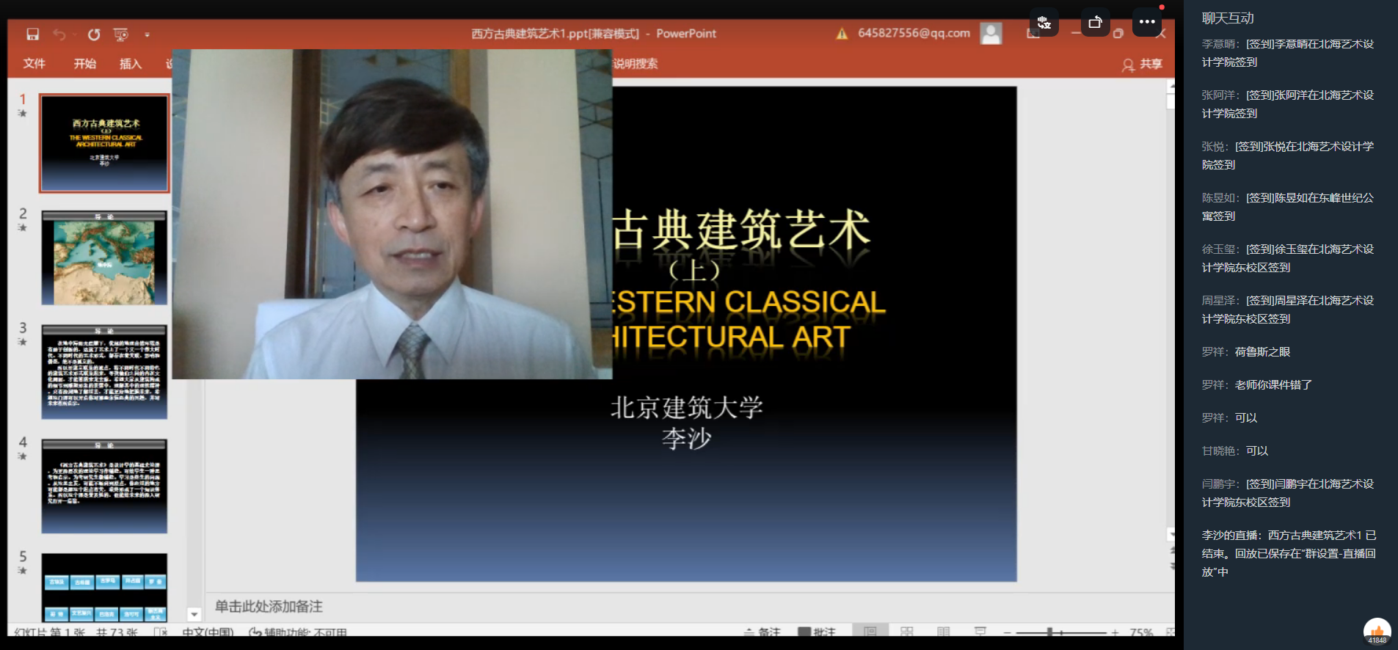
Task: Expand the Customize Quick Access Toolbar dropdown
Action: click(148, 34)
